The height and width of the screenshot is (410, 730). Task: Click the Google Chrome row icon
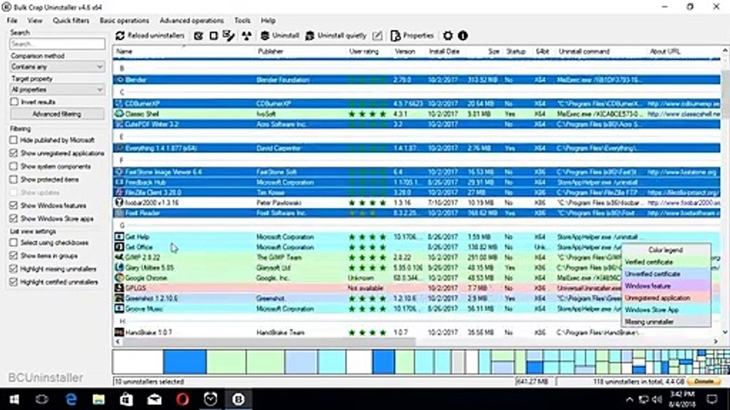pyautogui.click(x=119, y=278)
